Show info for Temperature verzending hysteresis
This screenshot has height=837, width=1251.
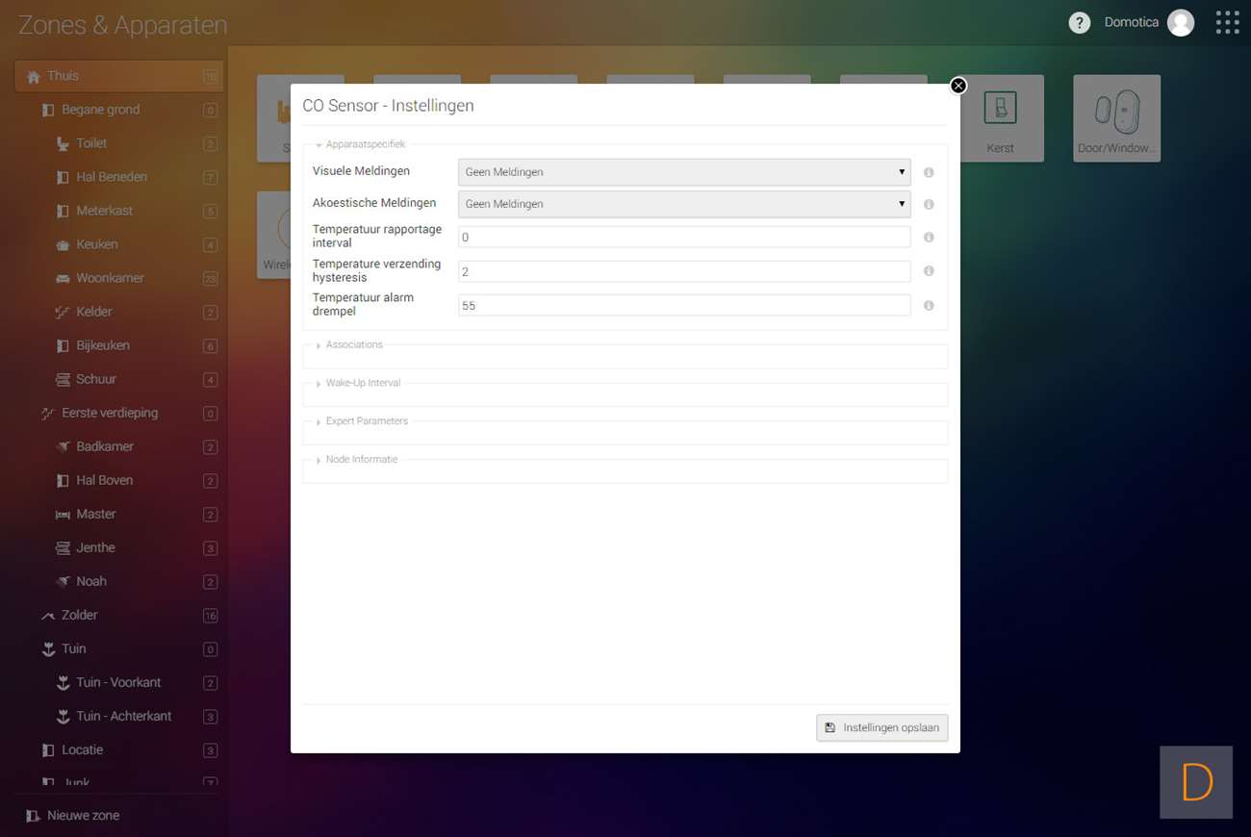[x=929, y=271]
